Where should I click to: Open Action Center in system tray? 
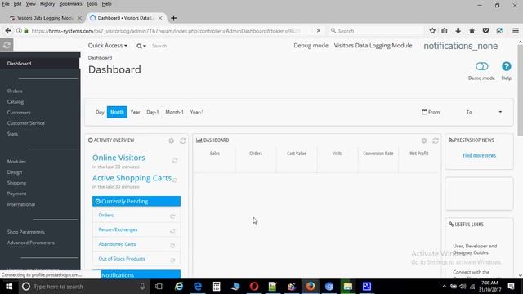coord(511,287)
